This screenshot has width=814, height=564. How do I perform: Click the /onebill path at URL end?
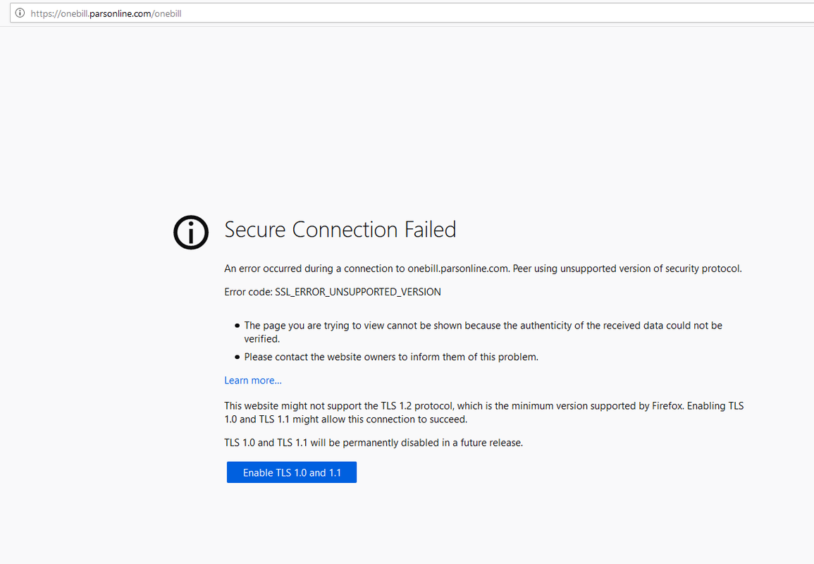click(166, 13)
